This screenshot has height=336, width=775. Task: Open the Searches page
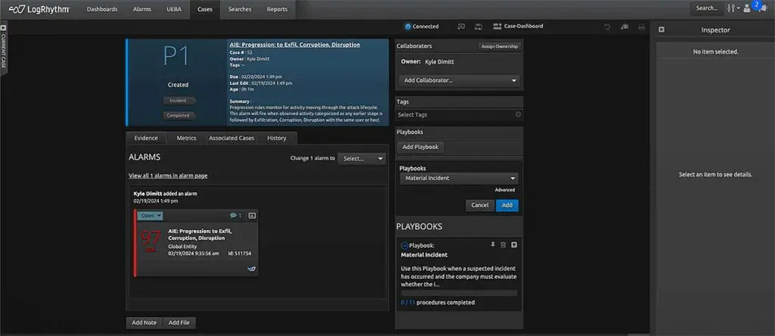point(240,9)
